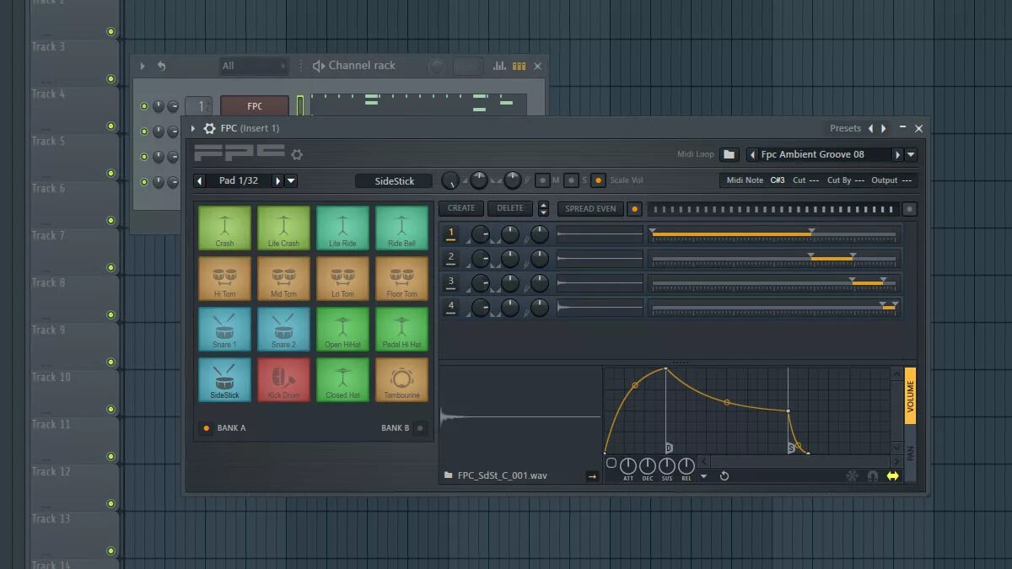1012x569 pixels.
Task: Click the CREATE layer button
Action: point(461,208)
